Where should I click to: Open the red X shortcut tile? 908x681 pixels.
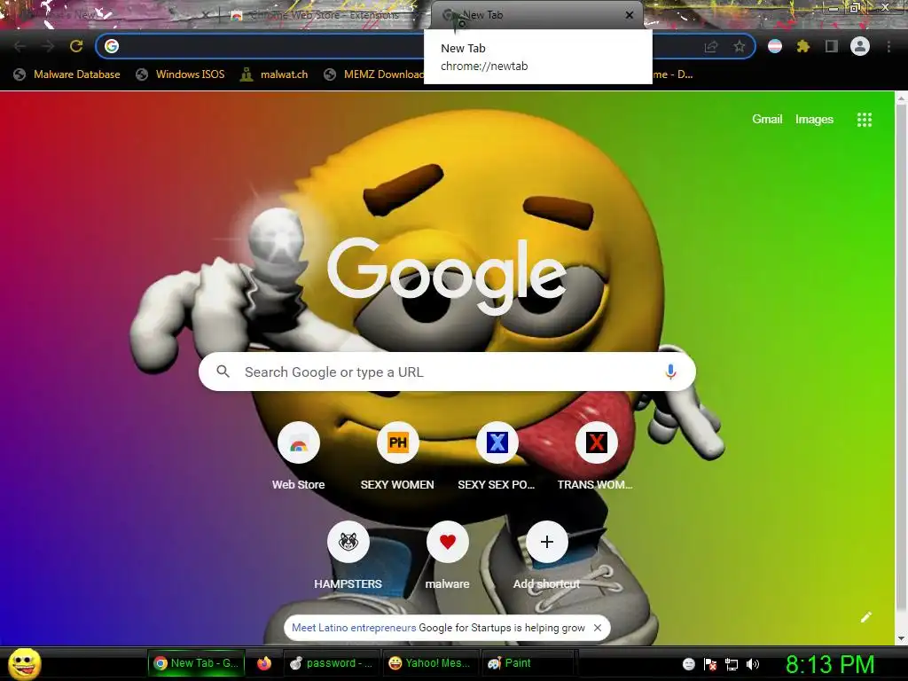pos(596,457)
